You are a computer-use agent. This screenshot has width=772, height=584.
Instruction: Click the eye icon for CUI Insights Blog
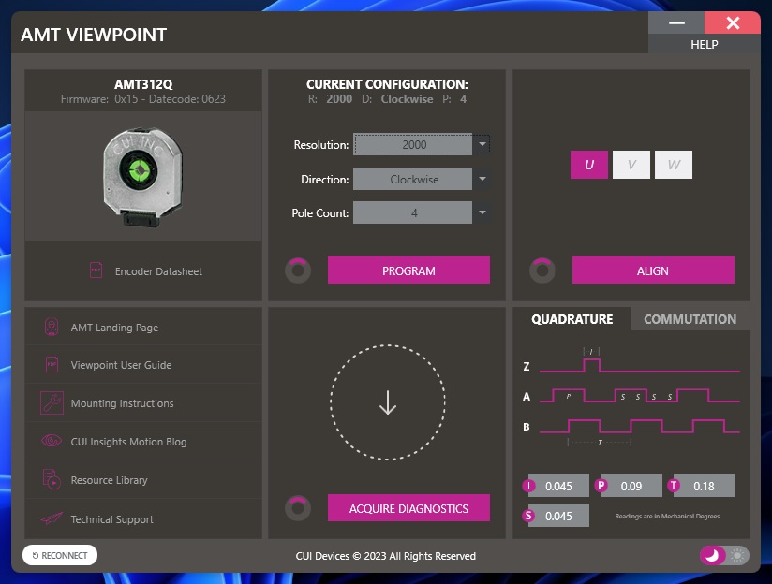point(52,442)
